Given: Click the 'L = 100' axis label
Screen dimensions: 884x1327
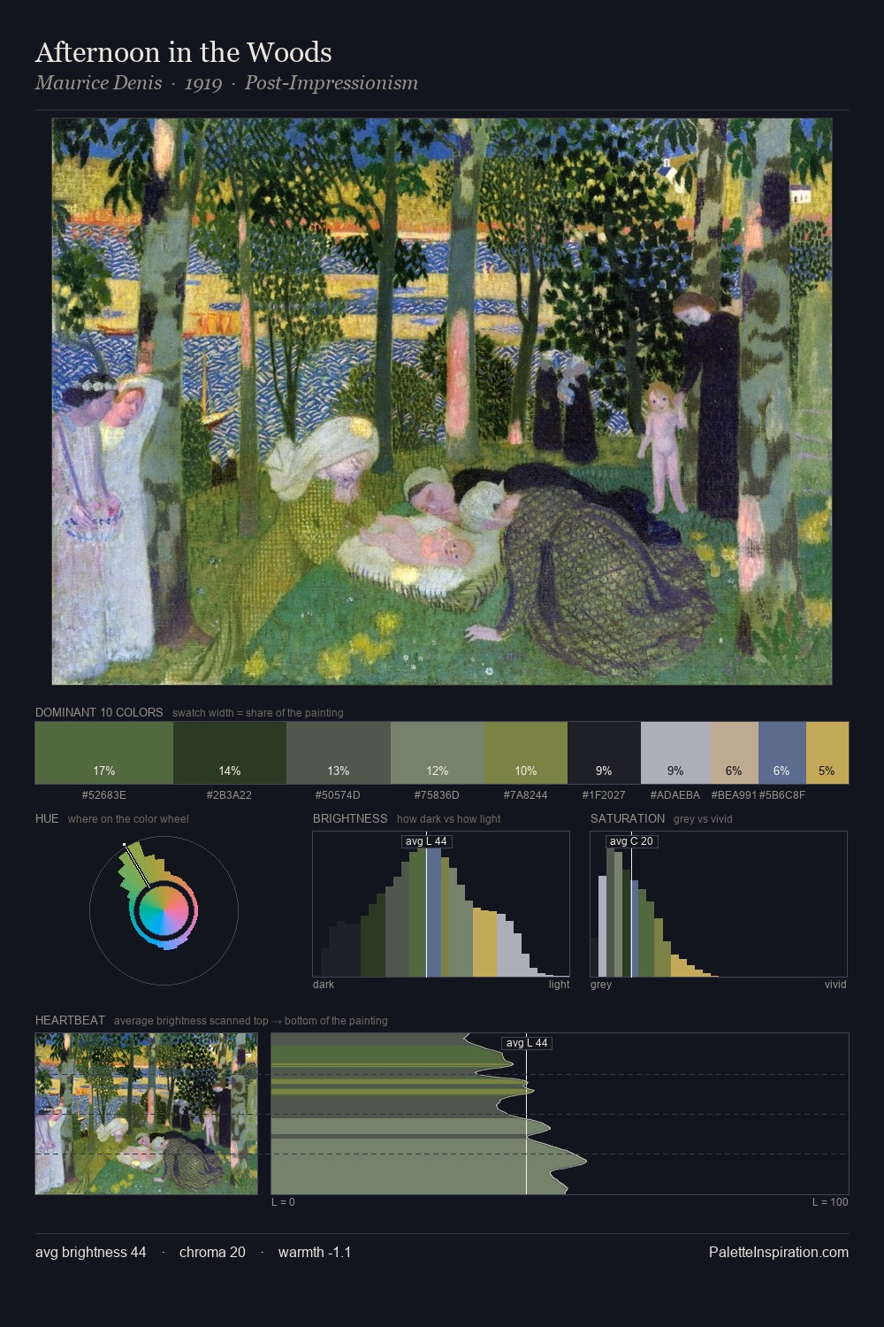Looking at the screenshot, I should [830, 1202].
